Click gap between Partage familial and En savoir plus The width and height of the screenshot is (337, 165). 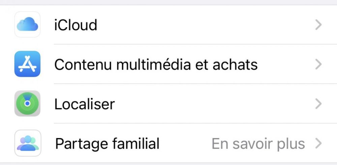(185, 144)
